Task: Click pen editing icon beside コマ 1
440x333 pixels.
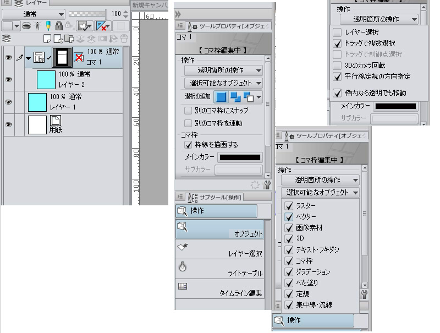Action: pos(19,57)
